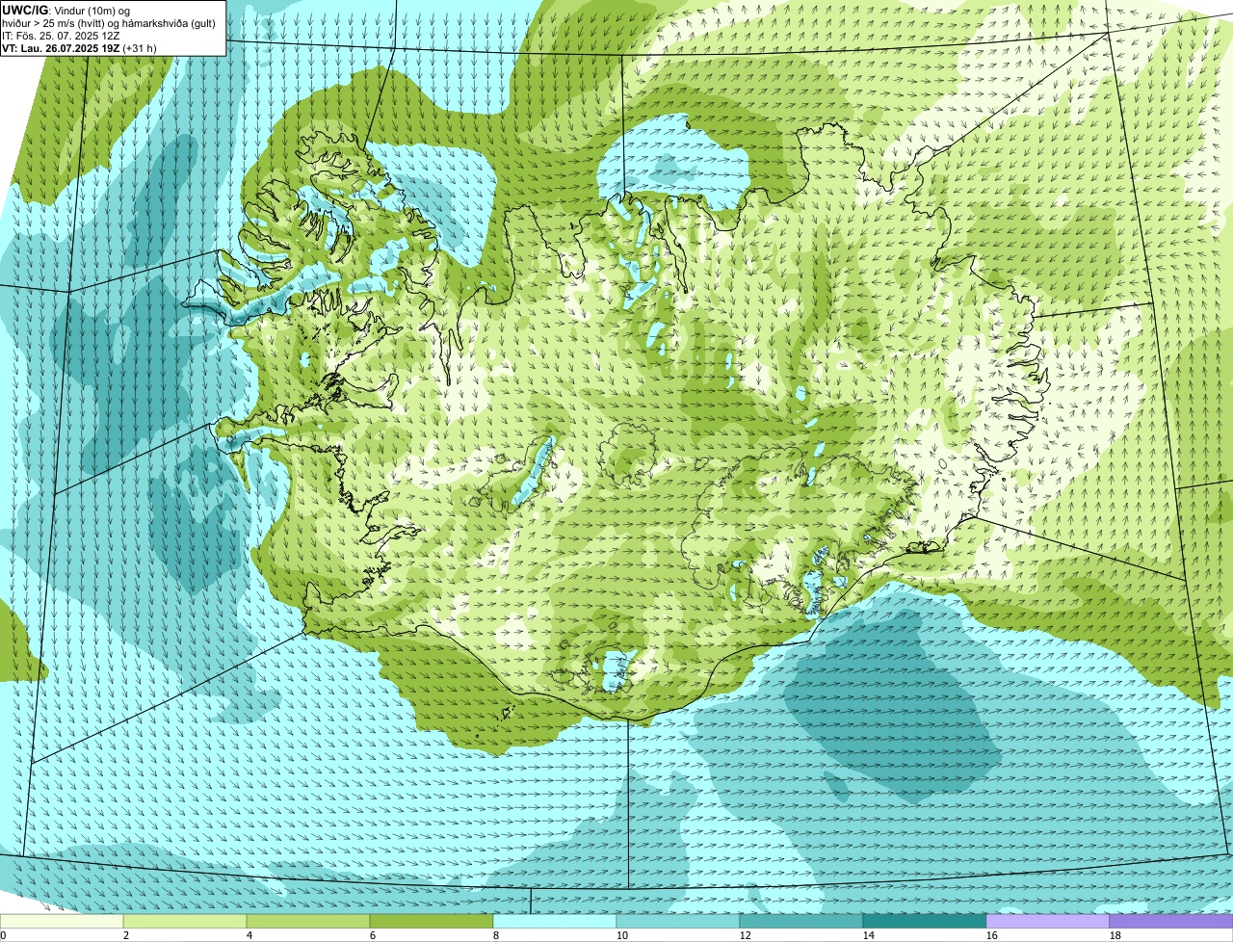This screenshot has height=942, width=1233.
Task: Click the "16" label on the wind scale
Action: 992,935
